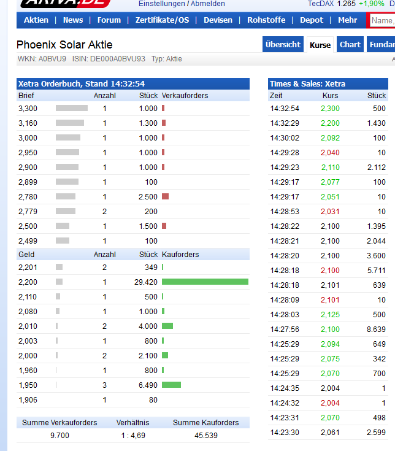Open the Forum section
This screenshot has width=395, height=451.
109,20
